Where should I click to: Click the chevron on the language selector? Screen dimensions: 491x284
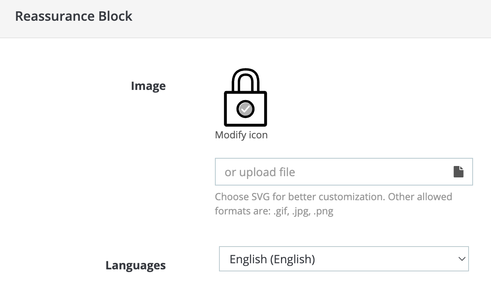coord(461,259)
